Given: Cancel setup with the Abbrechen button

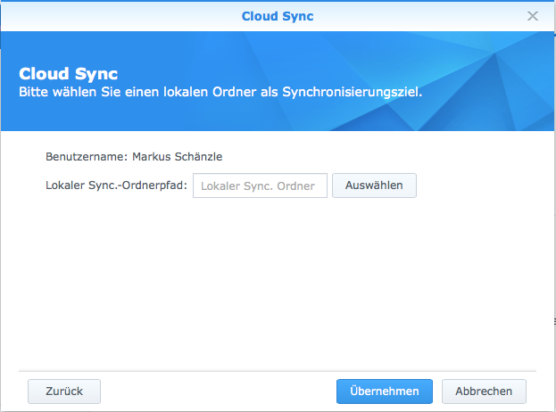Looking at the screenshot, I should (484, 391).
